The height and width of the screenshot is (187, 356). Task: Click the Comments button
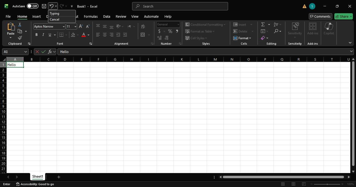(x=321, y=16)
